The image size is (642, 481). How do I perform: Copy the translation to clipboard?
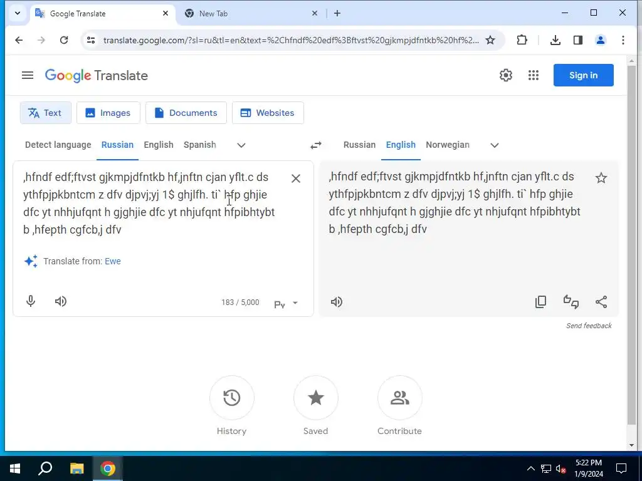click(x=540, y=302)
